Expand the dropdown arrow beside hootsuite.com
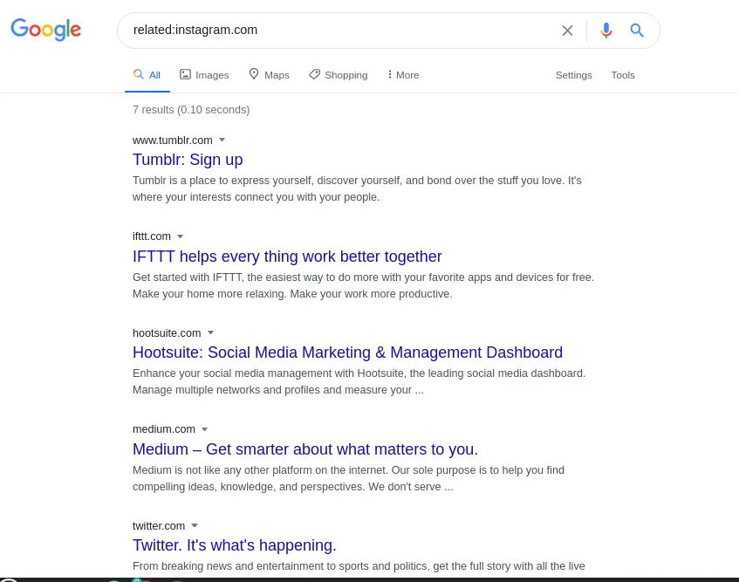 point(210,332)
